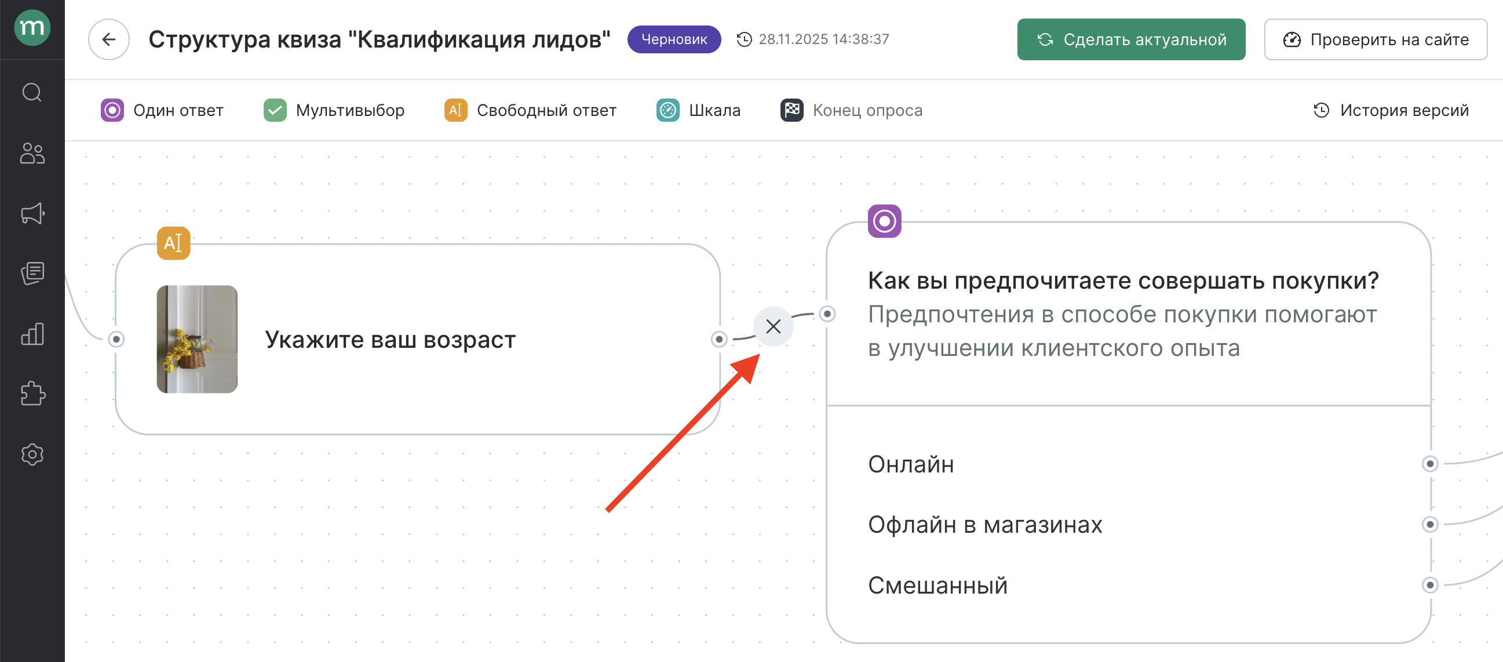Image resolution: width=1503 pixels, height=662 pixels.
Task: Click the flower basket thumbnail image
Action: click(x=197, y=339)
